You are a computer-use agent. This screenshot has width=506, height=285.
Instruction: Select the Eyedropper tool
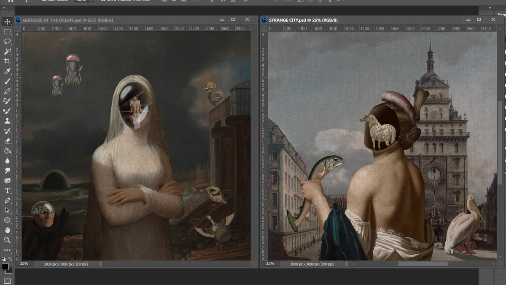[7, 72]
